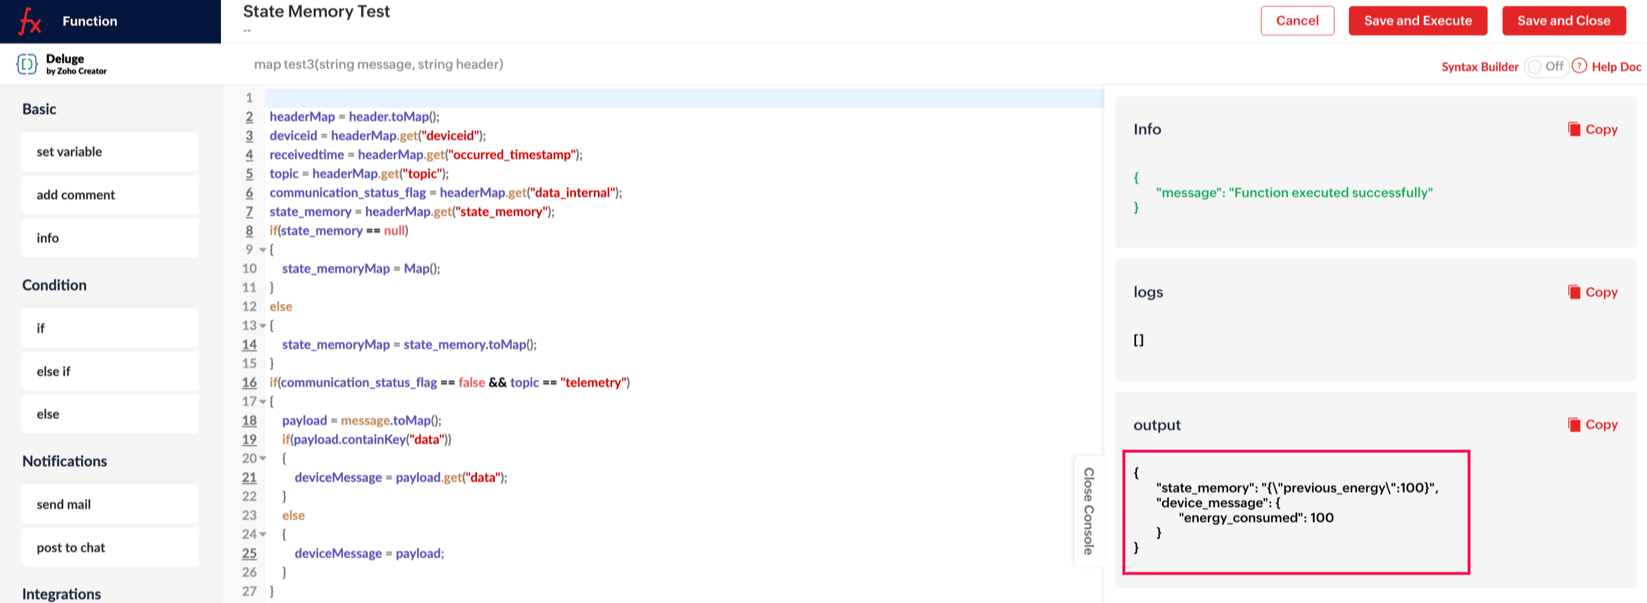Click the receivedtime assignment on line 4
Screen dimensions: 1647x603
[x=426, y=155]
